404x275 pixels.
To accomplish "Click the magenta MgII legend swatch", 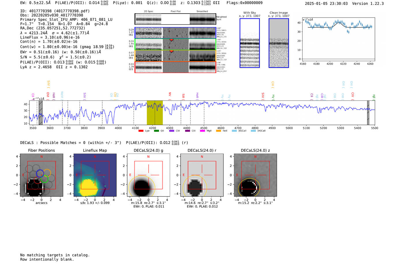I will pos(203,131).
